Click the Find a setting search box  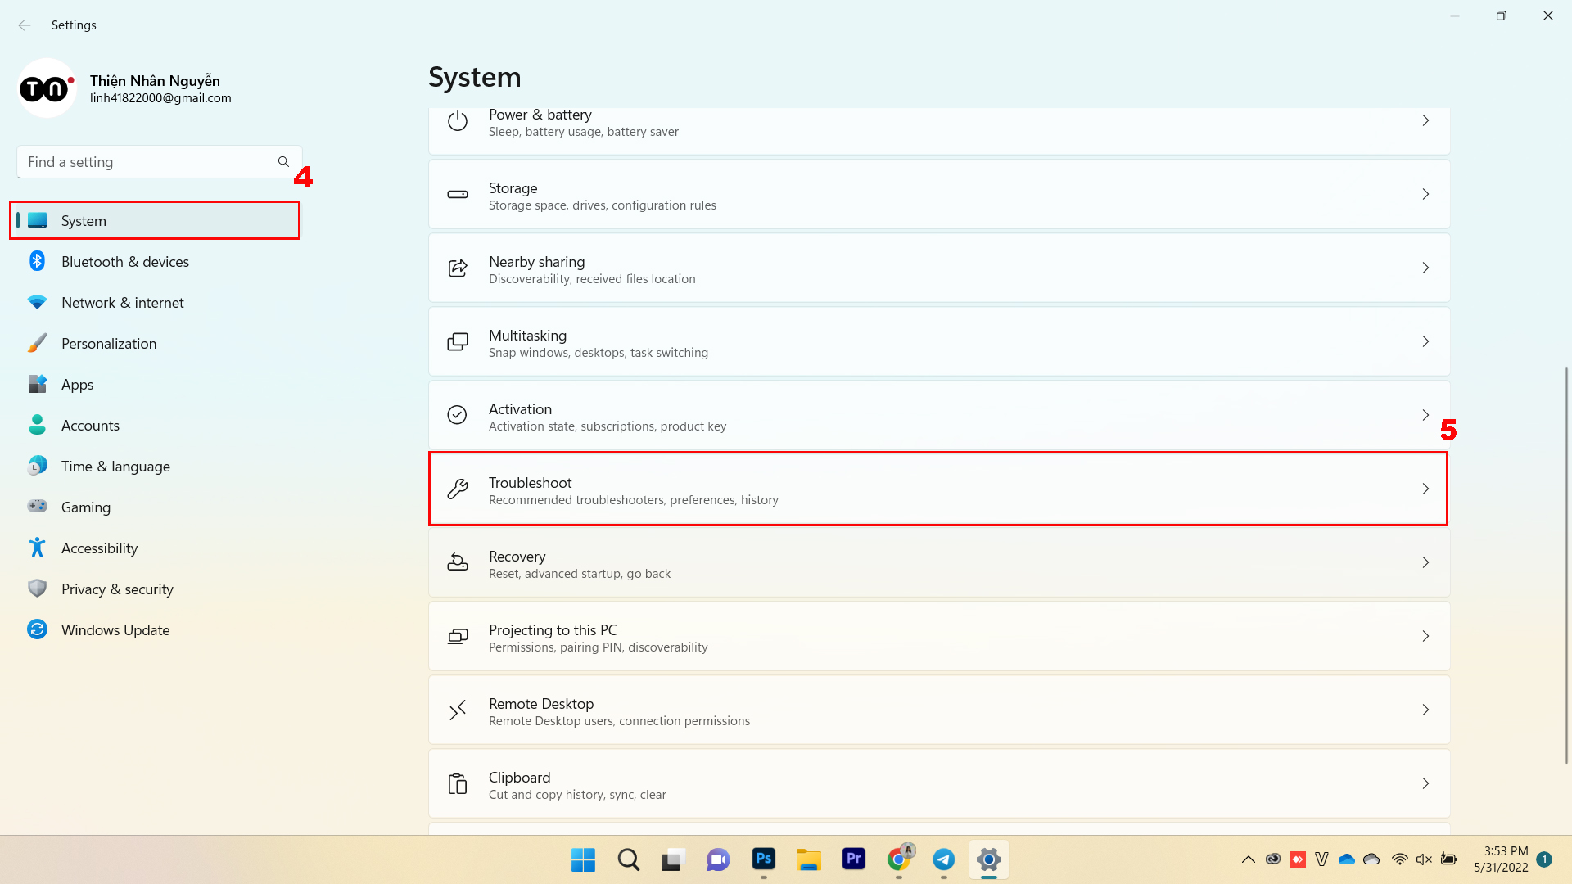coord(160,162)
